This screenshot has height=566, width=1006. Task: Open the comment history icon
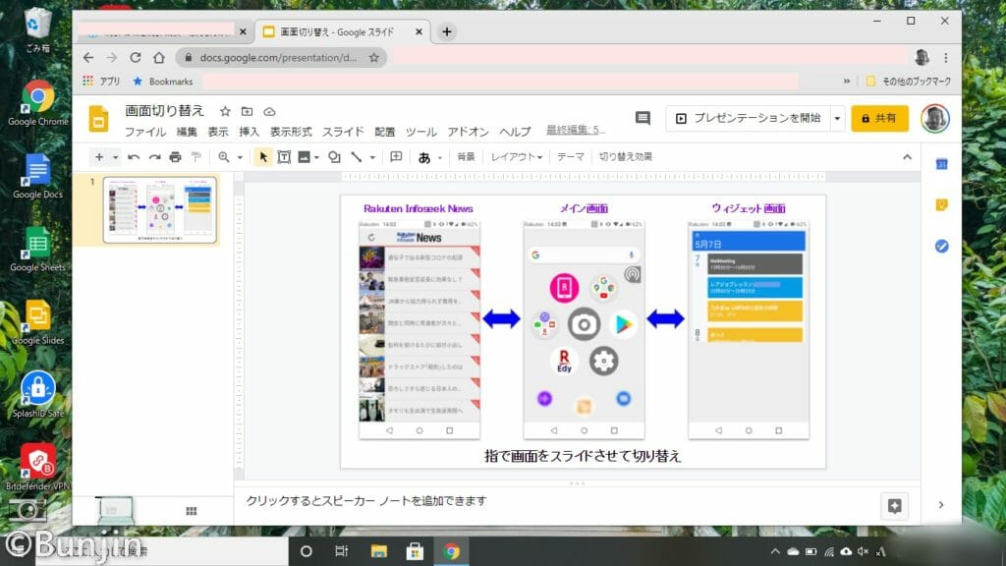click(643, 118)
